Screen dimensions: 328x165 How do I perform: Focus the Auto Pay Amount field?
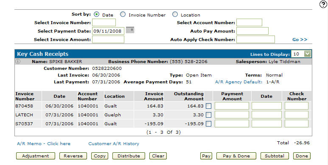point(252,31)
